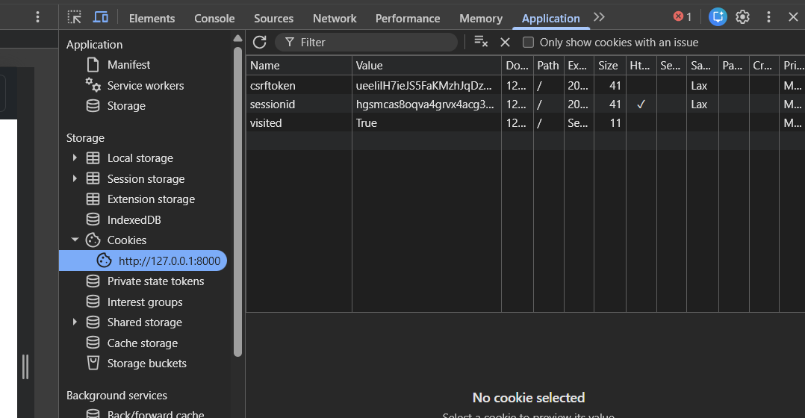
Task: Switch to the Sources tab
Action: click(x=273, y=19)
